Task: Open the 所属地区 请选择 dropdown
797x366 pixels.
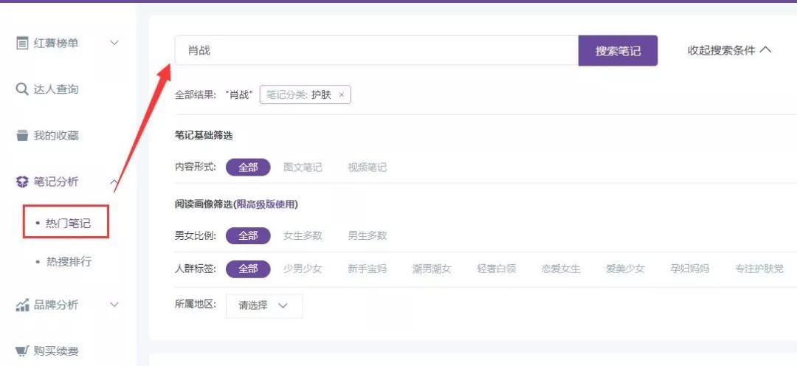Action: click(x=263, y=306)
